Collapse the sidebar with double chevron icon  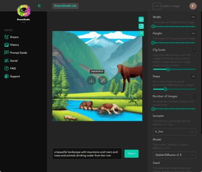tap(40, 6)
